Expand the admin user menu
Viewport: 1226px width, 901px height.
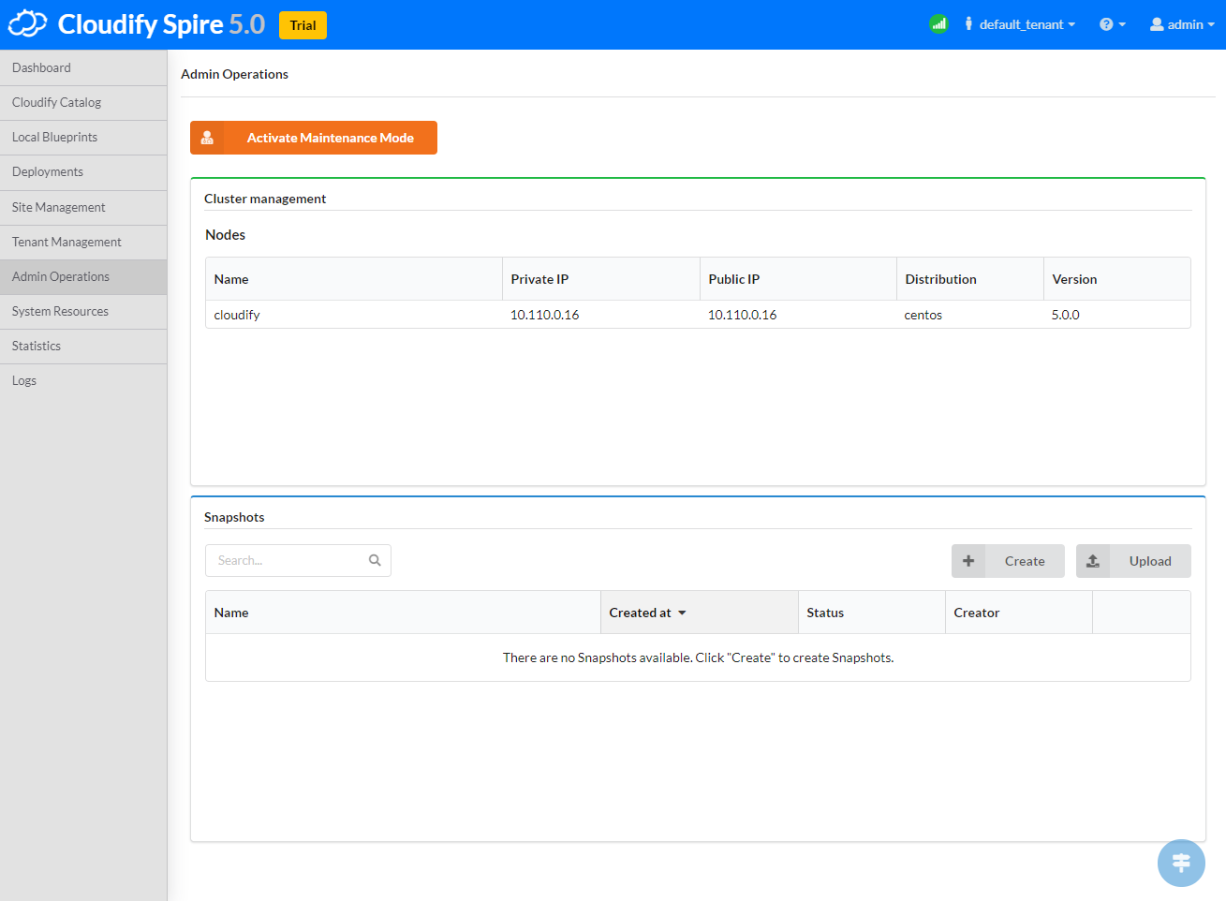point(1182,24)
